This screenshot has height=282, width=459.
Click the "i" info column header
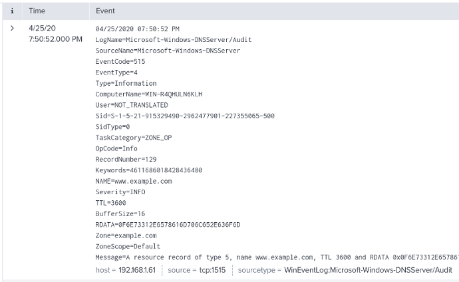(x=12, y=11)
